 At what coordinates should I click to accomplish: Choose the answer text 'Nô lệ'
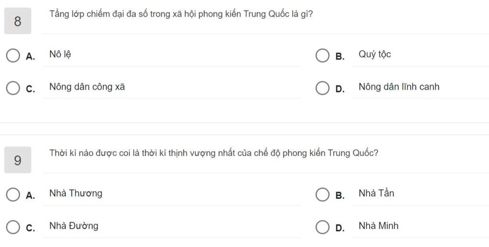point(60,54)
